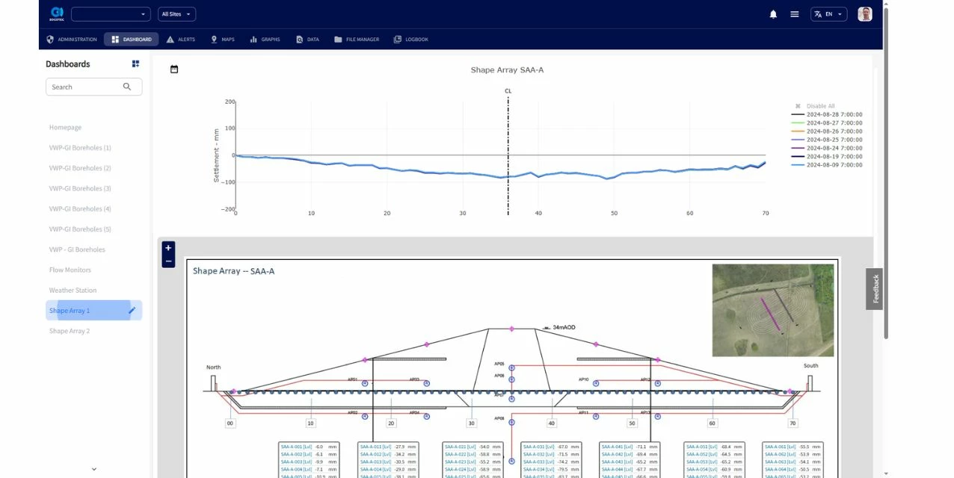This screenshot has width=954, height=478.
Task: Click the user profile avatar
Action: [x=864, y=14]
